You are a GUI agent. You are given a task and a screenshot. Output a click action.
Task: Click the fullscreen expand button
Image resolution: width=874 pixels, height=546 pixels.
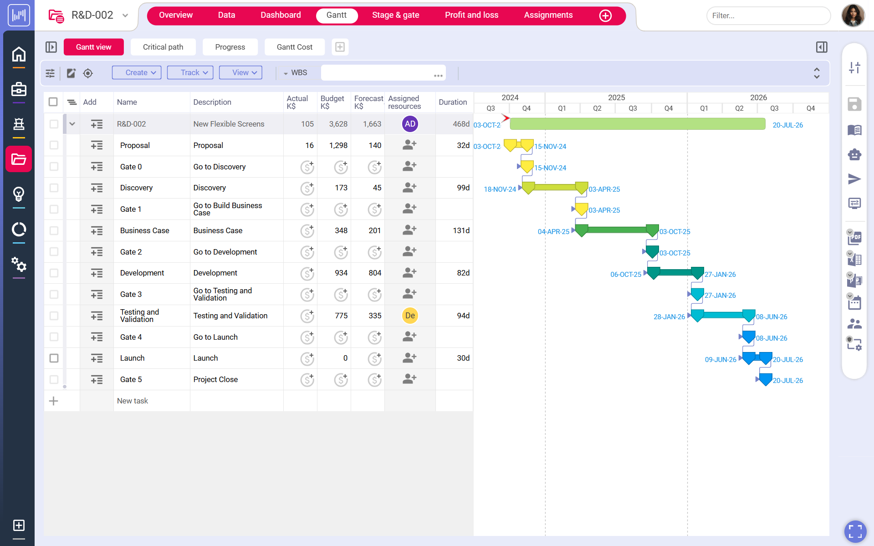(855, 531)
